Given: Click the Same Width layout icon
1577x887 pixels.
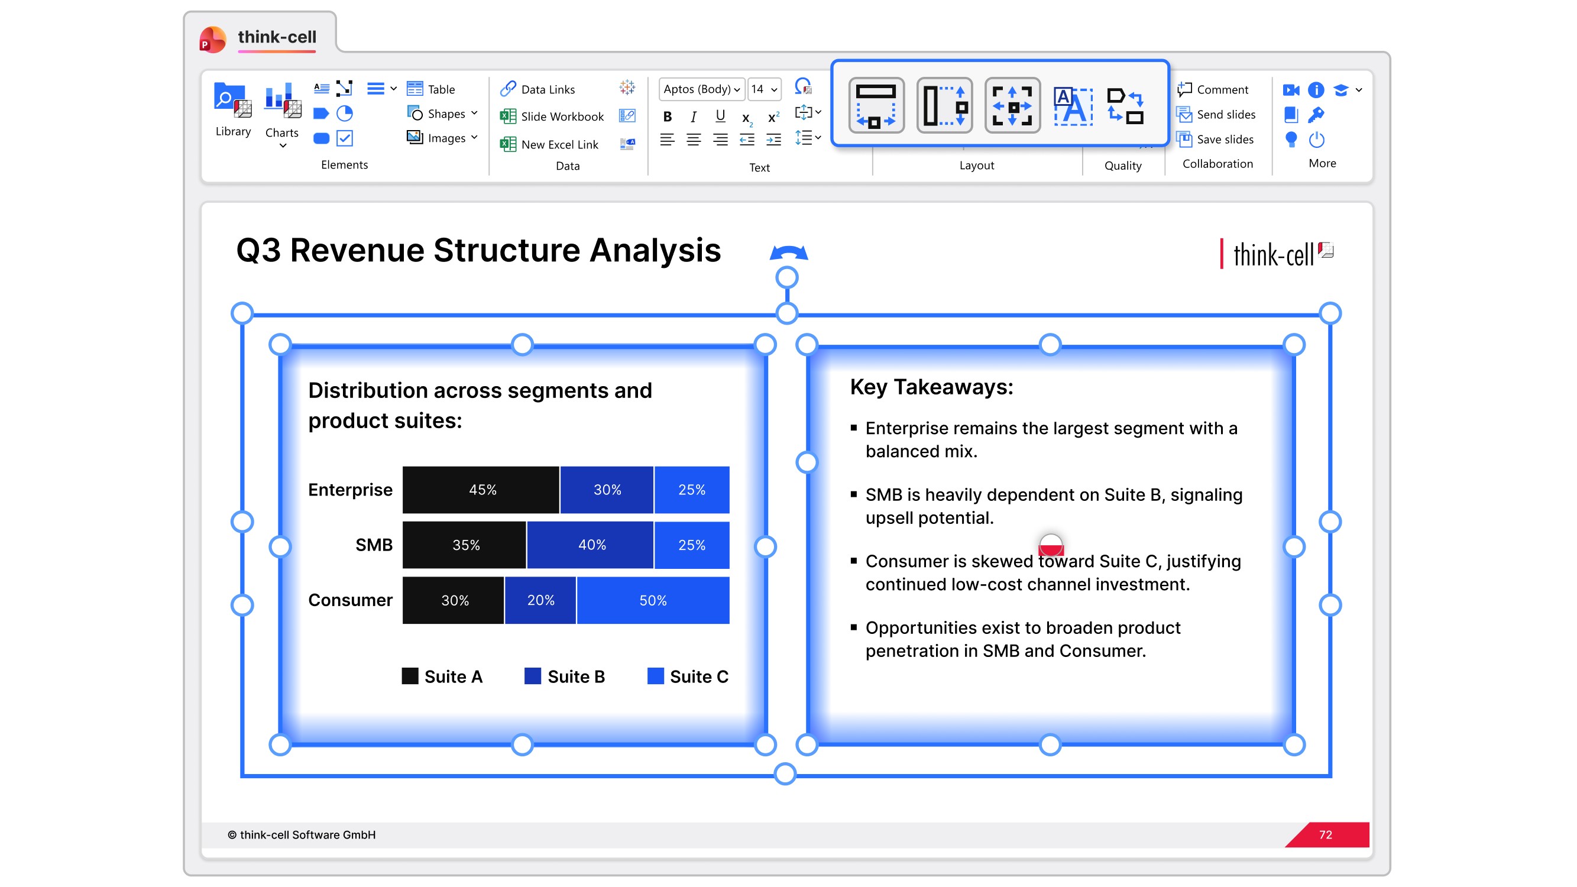Looking at the screenshot, I should pyautogui.click(x=876, y=105).
